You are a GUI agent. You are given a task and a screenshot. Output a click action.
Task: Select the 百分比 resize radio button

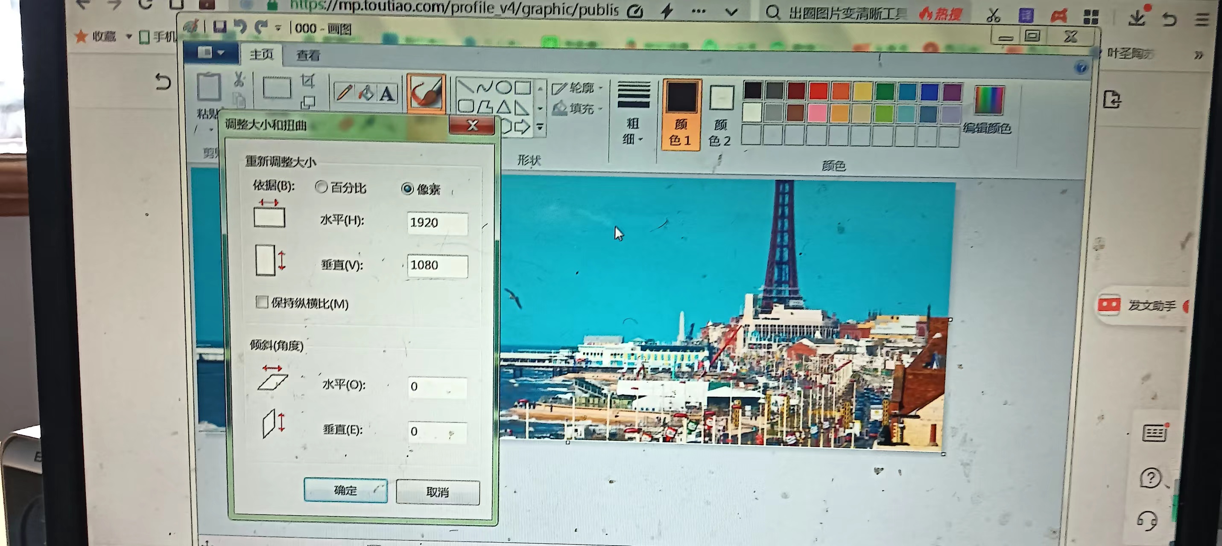point(322,188)
